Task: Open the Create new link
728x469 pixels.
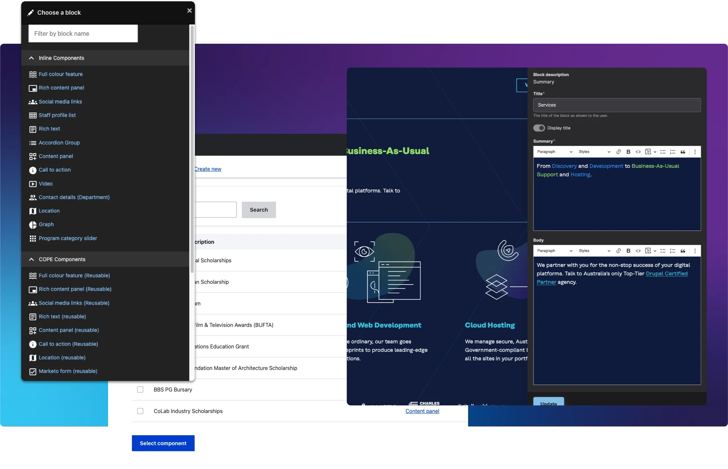Action: (x=208, y=169)
